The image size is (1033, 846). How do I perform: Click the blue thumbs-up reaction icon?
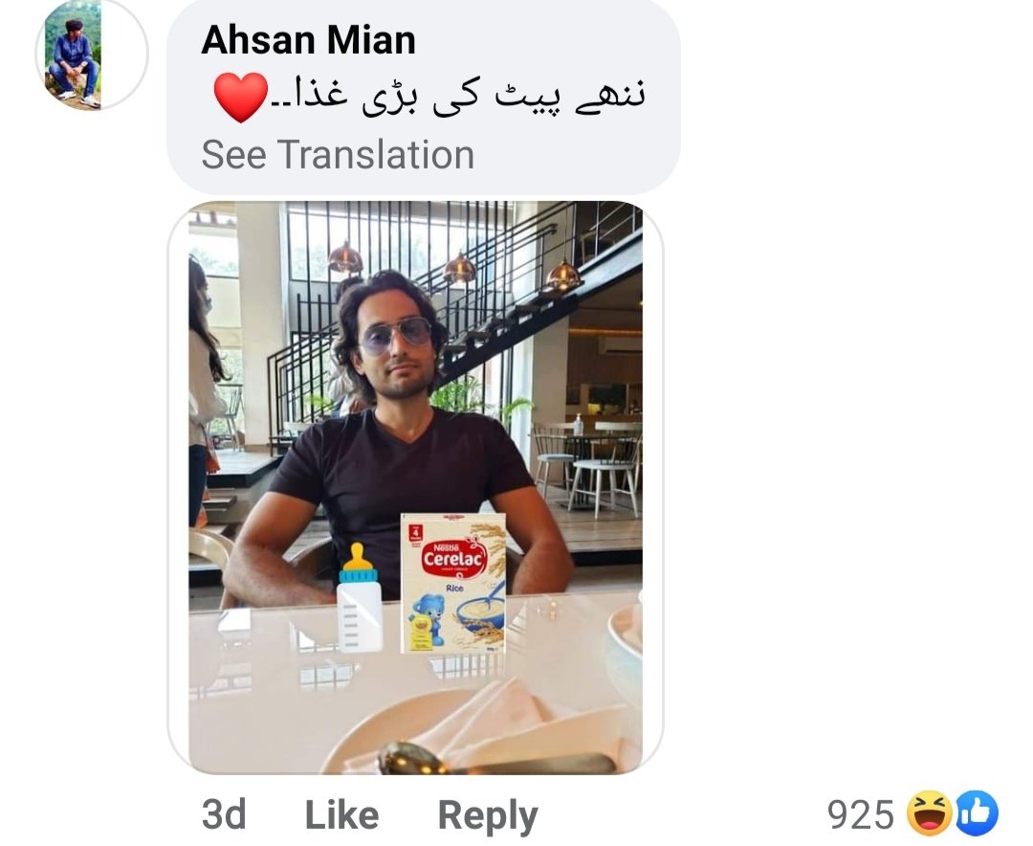point(977,813)
